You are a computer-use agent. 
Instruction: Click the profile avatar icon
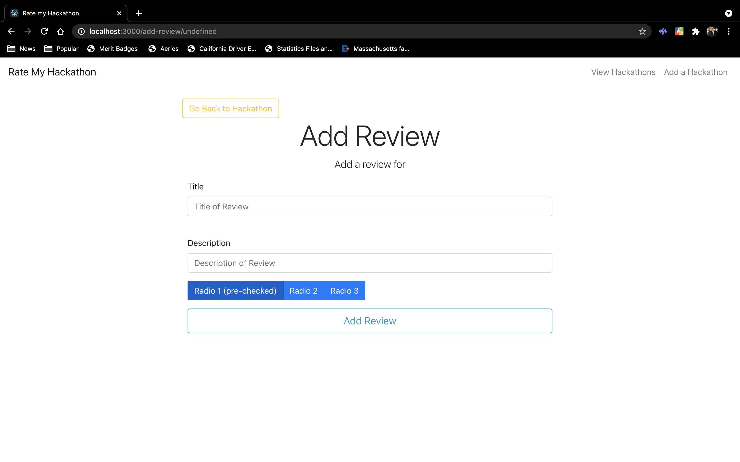tap(712, 31)
